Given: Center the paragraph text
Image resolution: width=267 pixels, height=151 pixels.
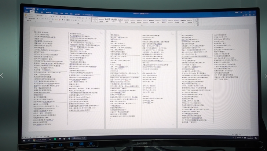Looking at the screenshot, I should pyautogui.click(x=70, y=20).
